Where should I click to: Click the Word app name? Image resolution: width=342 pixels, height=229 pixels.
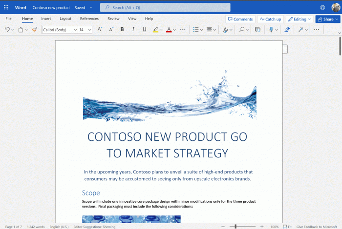point(21,8)
